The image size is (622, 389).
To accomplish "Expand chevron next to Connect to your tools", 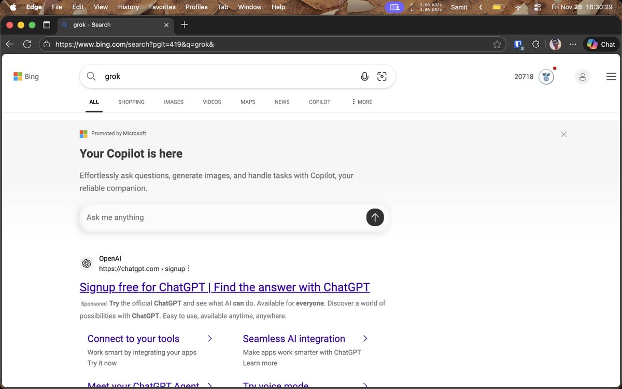I will click(209, 339).
